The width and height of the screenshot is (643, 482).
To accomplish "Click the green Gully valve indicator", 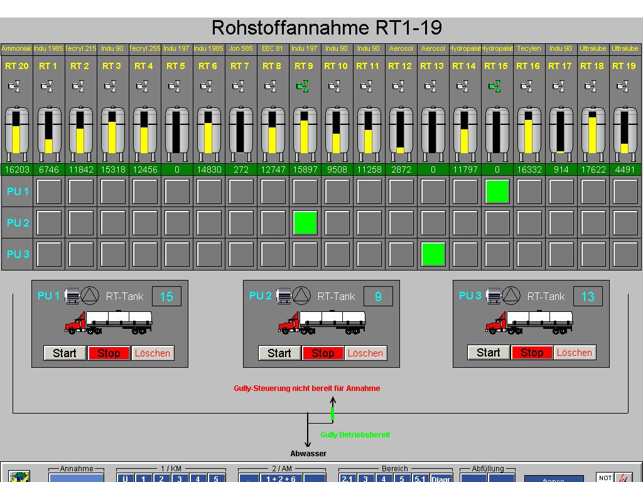I will [333, 414].
